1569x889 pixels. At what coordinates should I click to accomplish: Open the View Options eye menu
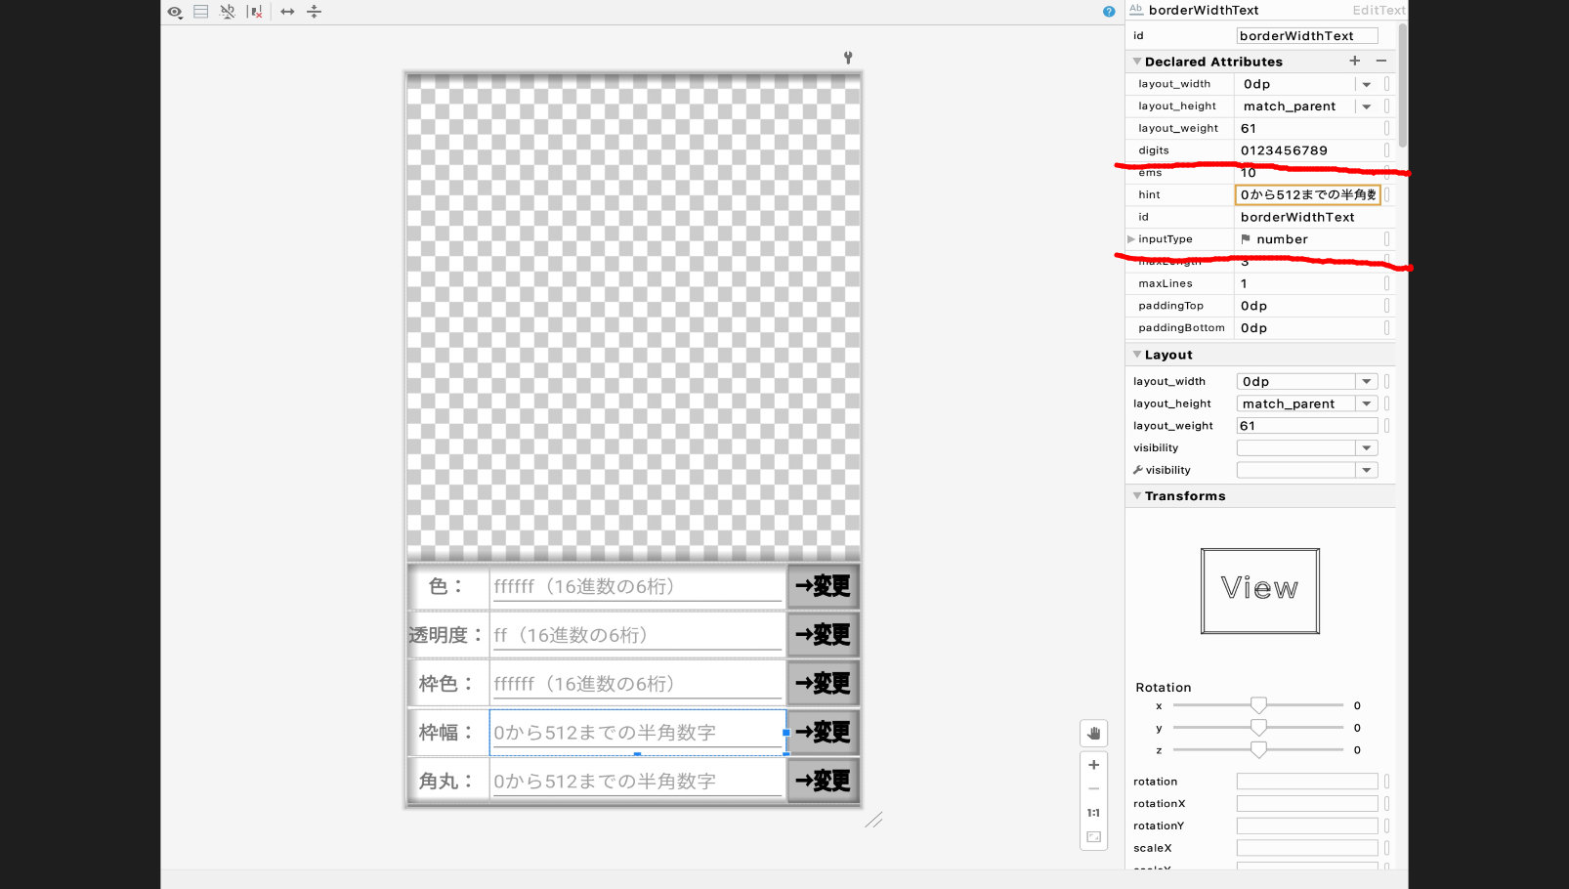click(175, 12)
